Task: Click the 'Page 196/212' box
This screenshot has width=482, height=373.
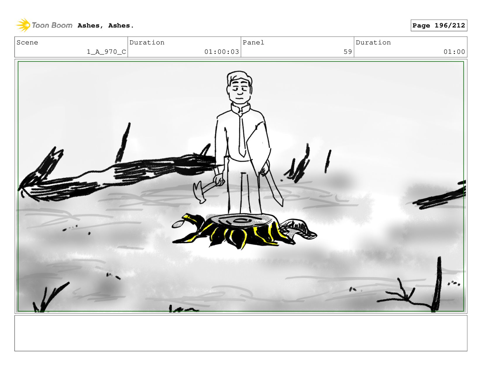Action: [439, 25]
